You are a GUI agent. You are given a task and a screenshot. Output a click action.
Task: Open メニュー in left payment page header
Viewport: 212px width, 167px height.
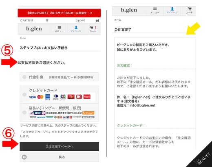pos(59,29)
